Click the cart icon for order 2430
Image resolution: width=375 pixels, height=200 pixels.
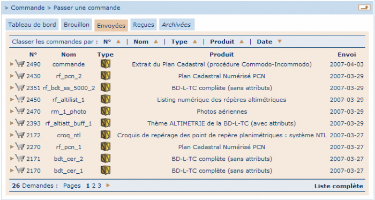pos(20,76)
